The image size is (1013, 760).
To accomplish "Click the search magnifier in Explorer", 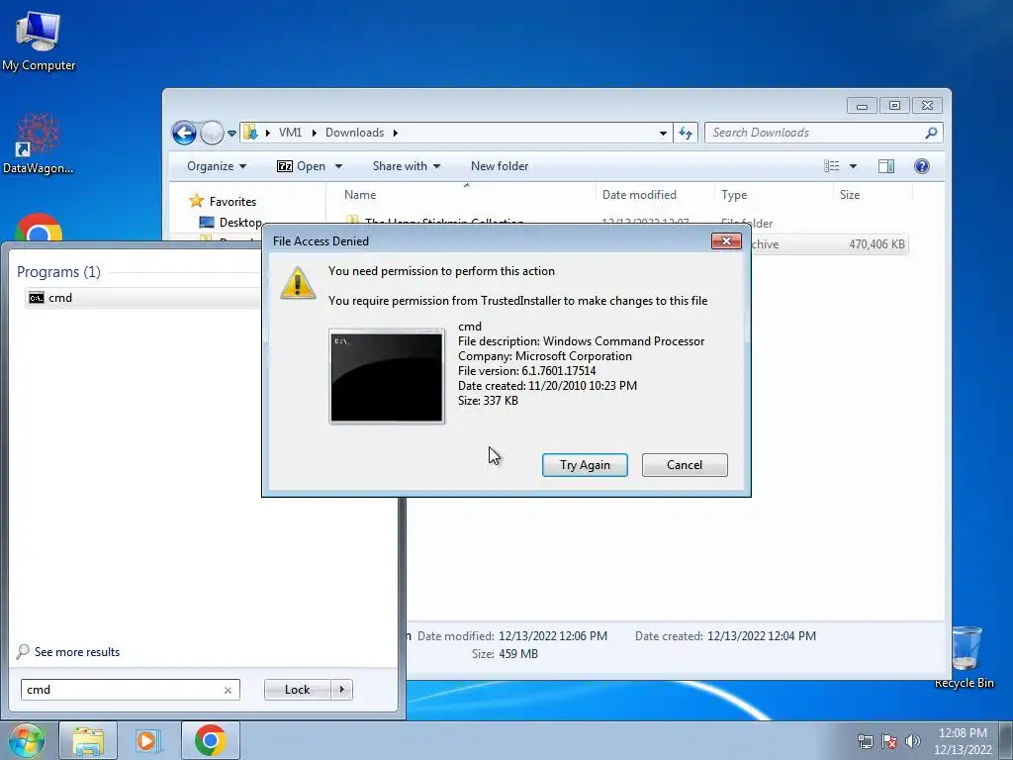I will 931,133.
